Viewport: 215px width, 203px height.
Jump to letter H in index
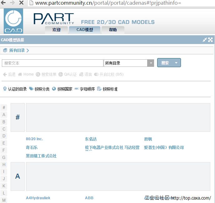pyautogui.click(x=4, y=165)
